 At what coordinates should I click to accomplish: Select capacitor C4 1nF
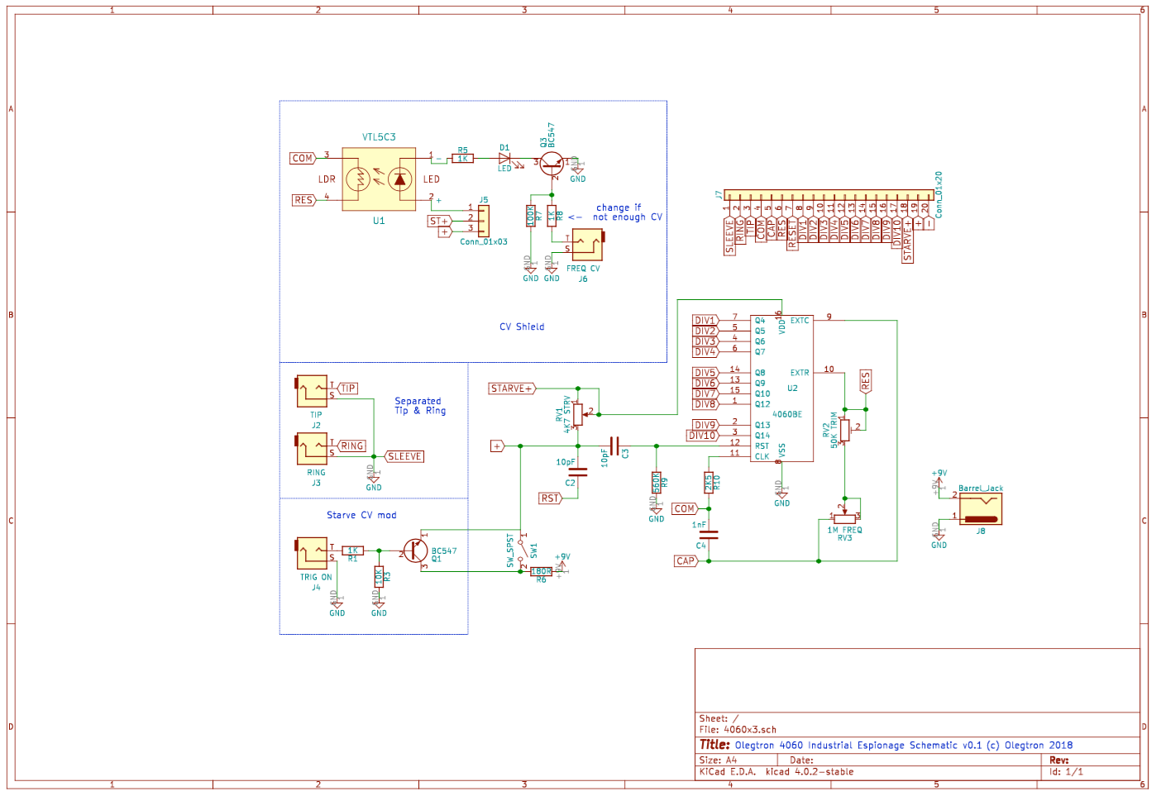[709, 535]
